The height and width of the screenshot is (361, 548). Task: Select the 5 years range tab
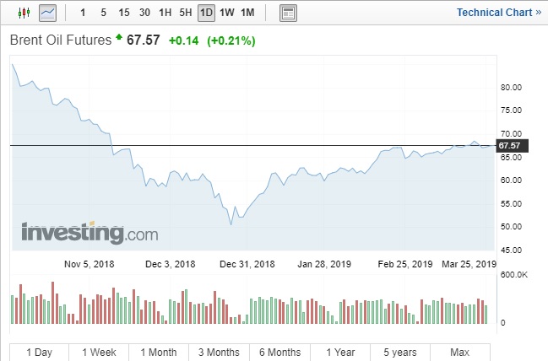click(399, 352)
